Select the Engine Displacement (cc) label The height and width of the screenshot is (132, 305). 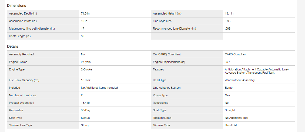pyautogui.click(x=169, y=62)
